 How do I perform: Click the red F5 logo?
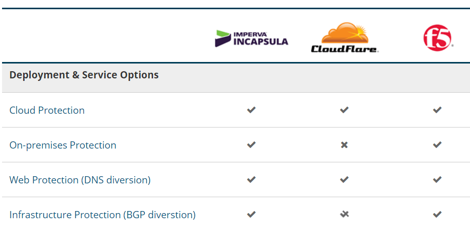coord(437,38)
